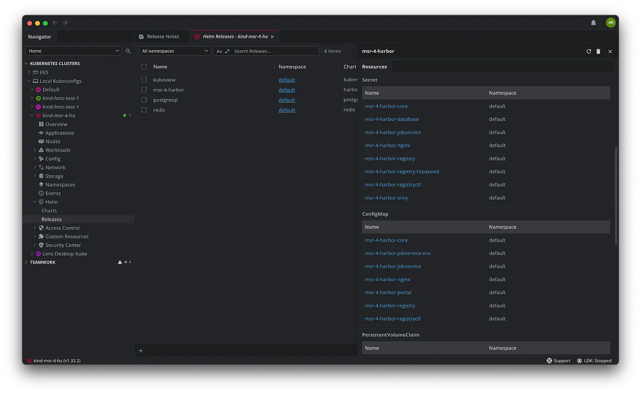Screen dimensions: 641x394
Task: Open the Events section icon
Action: (41, 193)
